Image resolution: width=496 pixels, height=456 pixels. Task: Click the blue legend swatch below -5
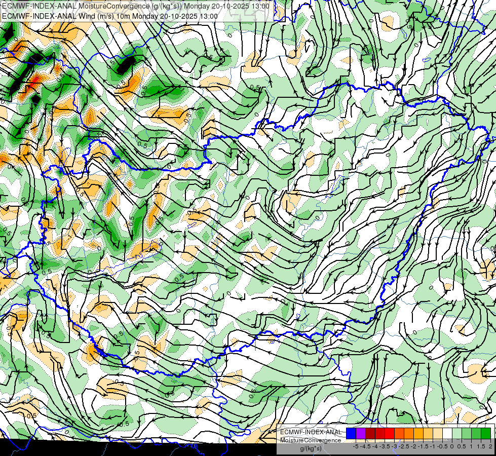pyautogui.click(x=351, y=434)
